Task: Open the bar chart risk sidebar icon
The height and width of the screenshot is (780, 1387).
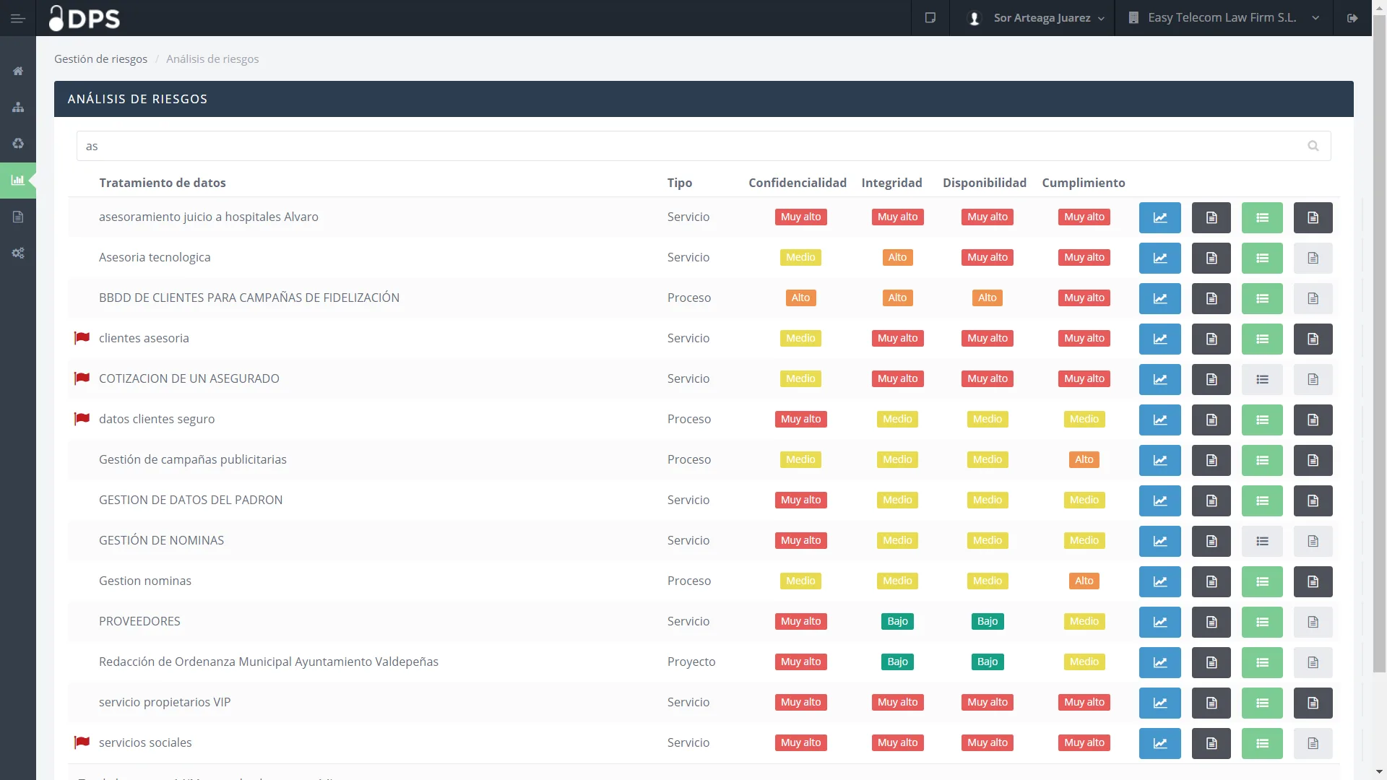Action: point(18,180)
